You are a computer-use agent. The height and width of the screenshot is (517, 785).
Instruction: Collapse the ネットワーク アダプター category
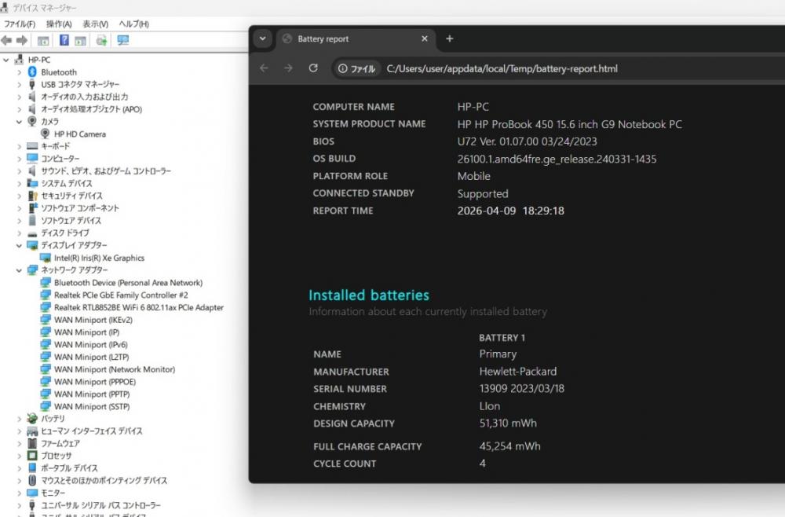pos(20,270)
